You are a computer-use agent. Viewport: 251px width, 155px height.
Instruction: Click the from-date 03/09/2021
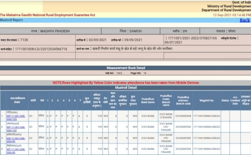[98, 40]
